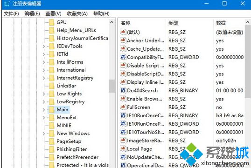Click the REG_BINARY type of IE10RunOnceC...
The height and width of the screenshot is (168, 251).
pyautogui.click(x=183, y=115)
